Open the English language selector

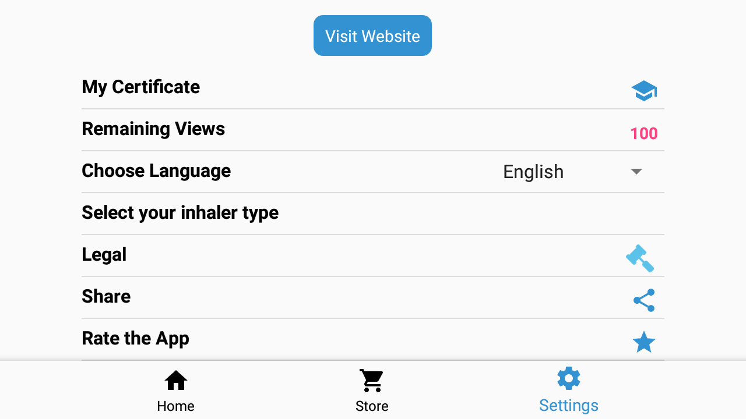coord(533,172)
